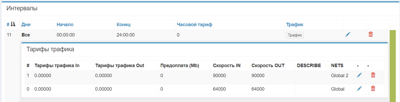Edit the Global traffic tariff row
The width and height of the screenshot is (400, 102).
(x=359, y=89)
